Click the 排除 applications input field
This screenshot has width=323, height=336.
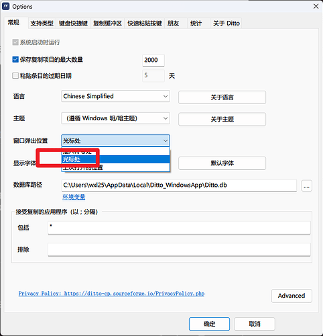179,249
